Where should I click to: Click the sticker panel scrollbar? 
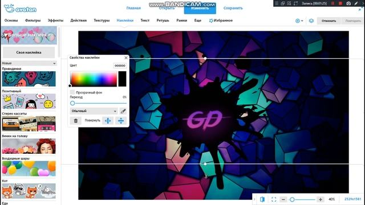click(59, 42)
